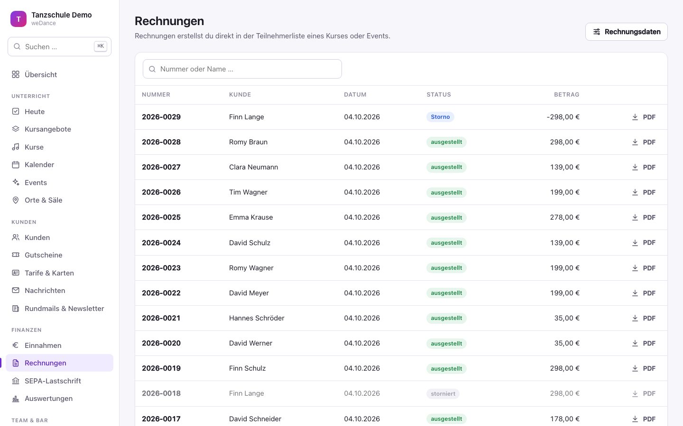Go to Auswertungen chart icon
The height and width of the screenshot is (426, 683).
click(16, 399)
